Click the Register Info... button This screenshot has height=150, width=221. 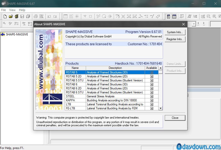click(175, 39)
